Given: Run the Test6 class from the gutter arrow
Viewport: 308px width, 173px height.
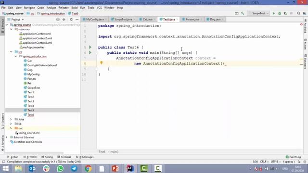Looking at the screenshot, I should (90, 47).
